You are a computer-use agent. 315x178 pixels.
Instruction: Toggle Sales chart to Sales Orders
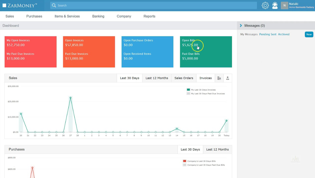(x=184, y=78)
